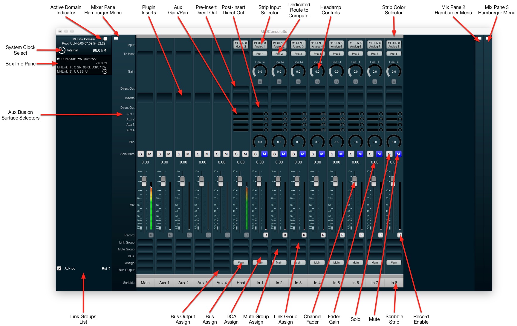
Task: Click the system clock icon next to Internal
Action: pos(62,50)
